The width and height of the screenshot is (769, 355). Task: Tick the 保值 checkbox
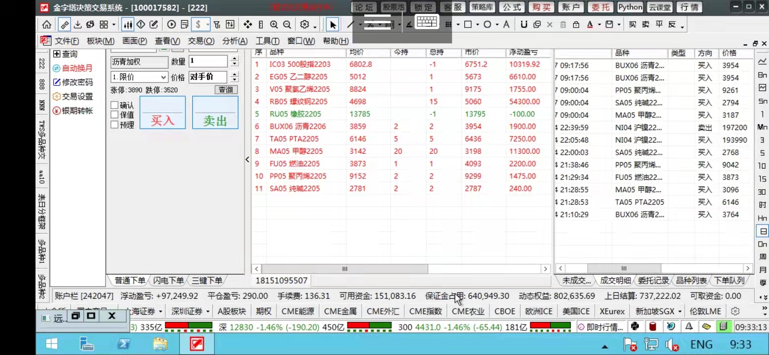(114, 115)
